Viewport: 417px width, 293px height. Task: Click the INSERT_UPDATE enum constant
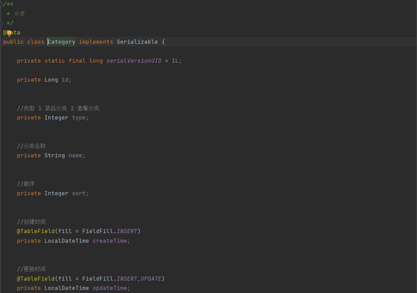[x=139, y=279]
